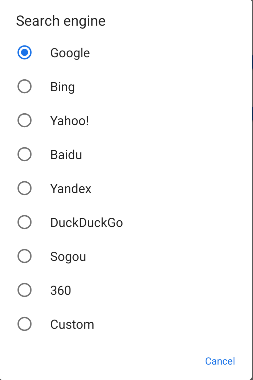
Task: Click the Search engine dialog title
Action: pos(61,21)
